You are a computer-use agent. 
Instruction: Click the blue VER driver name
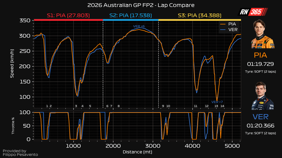[260, 117]
